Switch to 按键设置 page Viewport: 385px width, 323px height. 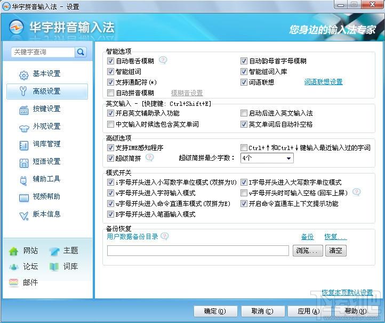47,109
